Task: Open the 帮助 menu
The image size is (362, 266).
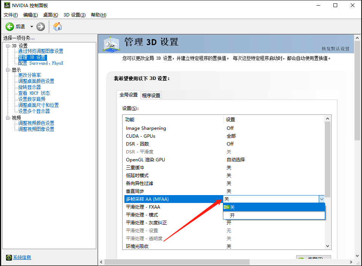Action: (98, 15)
